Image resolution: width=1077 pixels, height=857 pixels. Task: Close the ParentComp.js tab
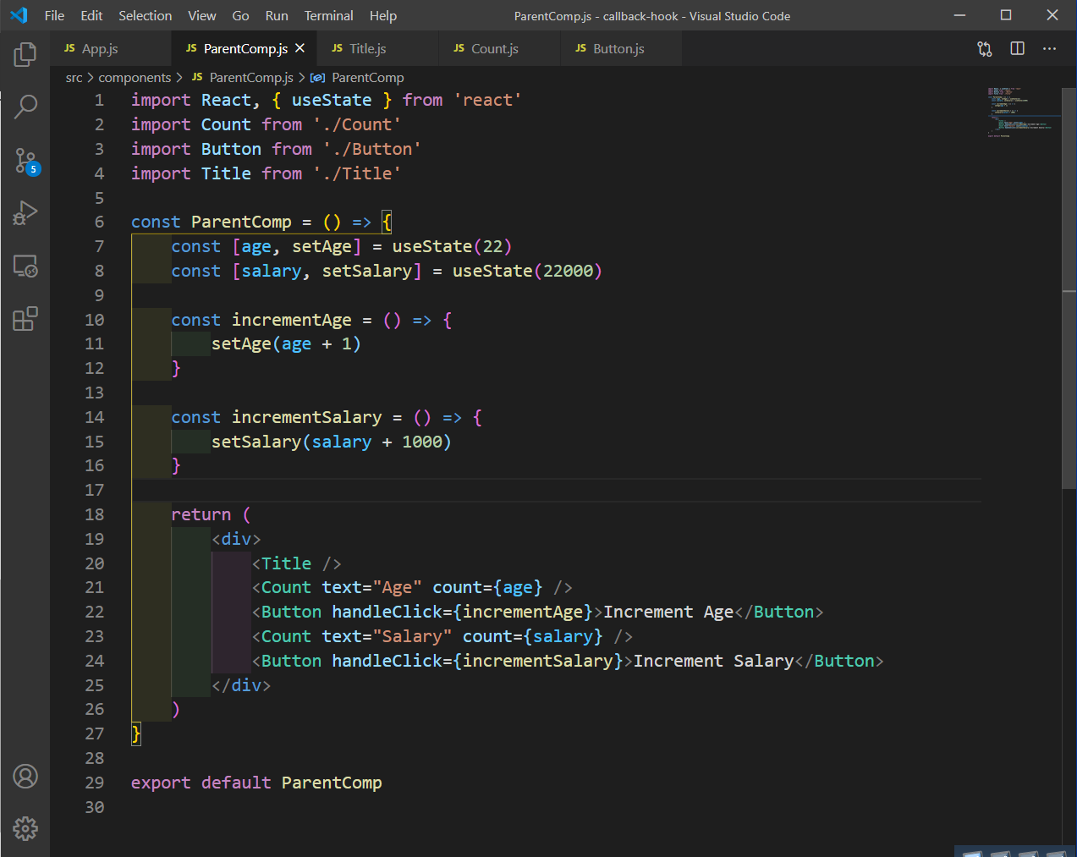tap(299, 48)
